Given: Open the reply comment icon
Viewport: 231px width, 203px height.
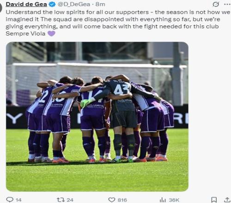Looking at the screenshot, I should pos(10,200).
